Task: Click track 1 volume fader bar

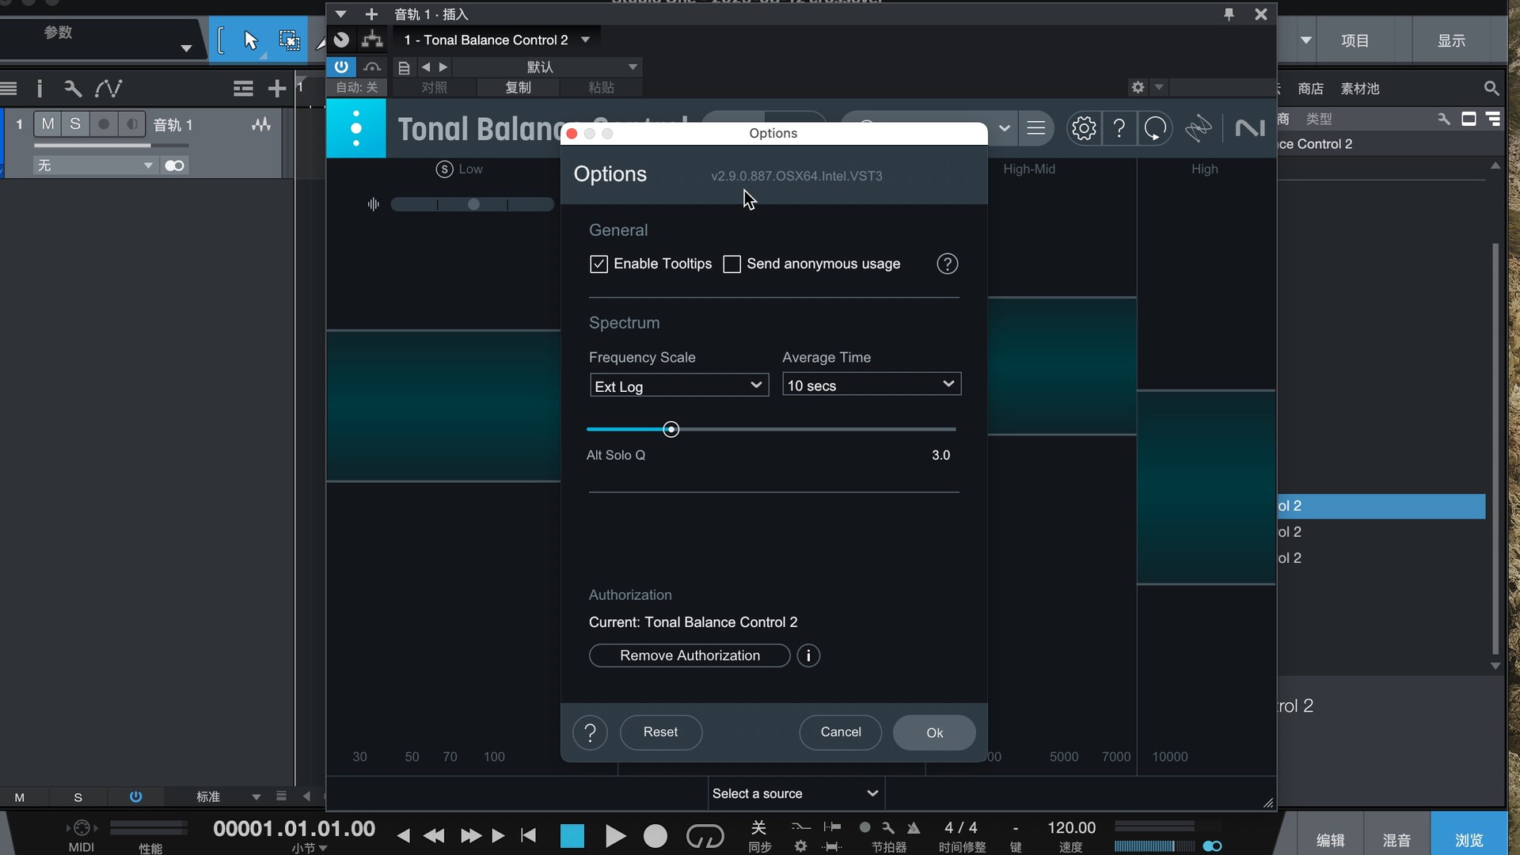Action: (111, 146)
